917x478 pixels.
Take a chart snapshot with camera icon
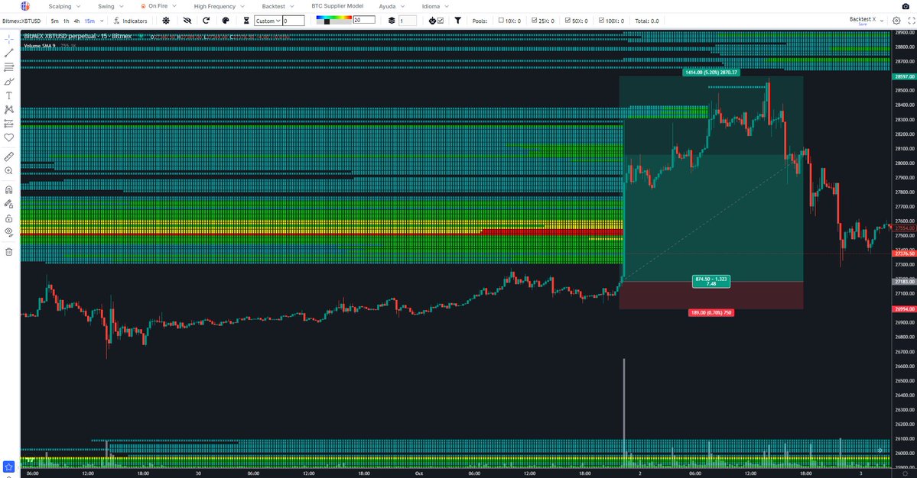(906, 6)
